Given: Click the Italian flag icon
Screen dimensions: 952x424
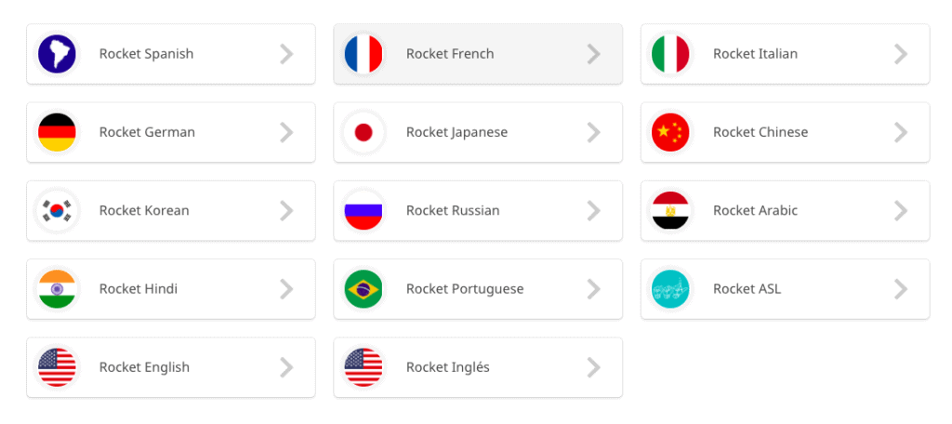Looking at the screenshot, I should [x=670, y=54].
